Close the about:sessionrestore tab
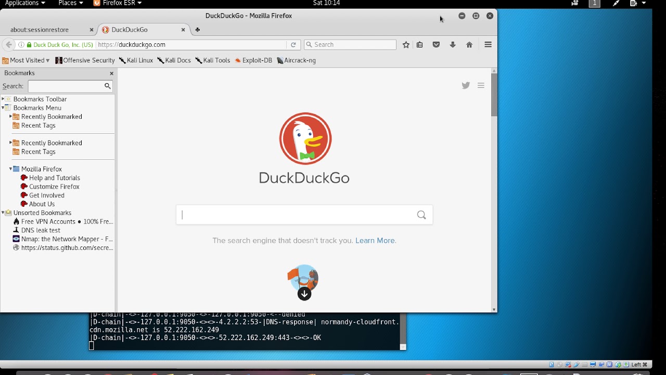 point(92,30)
